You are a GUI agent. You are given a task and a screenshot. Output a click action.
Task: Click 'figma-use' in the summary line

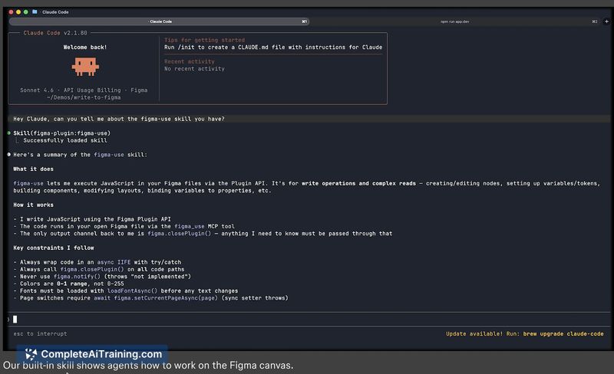pyautogui.click(x=109, y=155)
